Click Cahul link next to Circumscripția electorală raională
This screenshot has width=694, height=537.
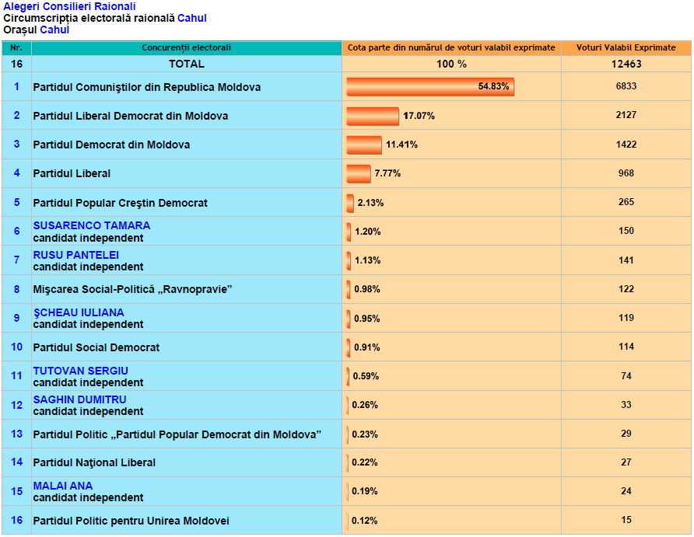(191, 18)
